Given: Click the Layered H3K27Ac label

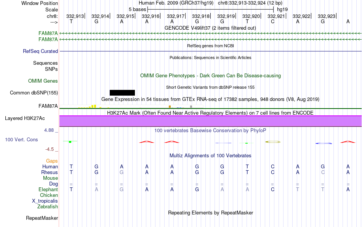Looking at the screenshot, I should pos(25,118).
